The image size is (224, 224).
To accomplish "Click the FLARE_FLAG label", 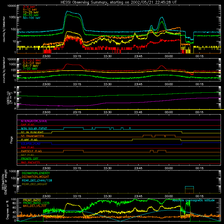I will click(29, 140).
